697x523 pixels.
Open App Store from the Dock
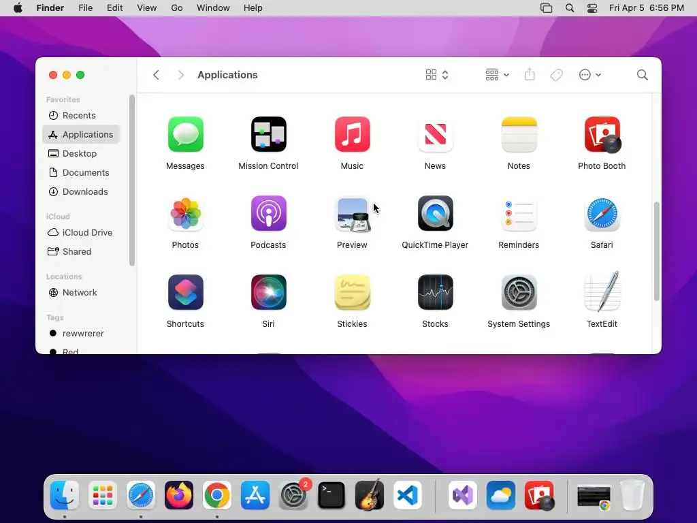[x=255, y=495]
